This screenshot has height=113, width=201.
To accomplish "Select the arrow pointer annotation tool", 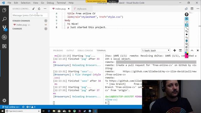I will 187,22.
